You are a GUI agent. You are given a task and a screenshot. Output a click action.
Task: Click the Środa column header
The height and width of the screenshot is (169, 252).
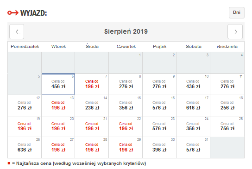point(92,46)
